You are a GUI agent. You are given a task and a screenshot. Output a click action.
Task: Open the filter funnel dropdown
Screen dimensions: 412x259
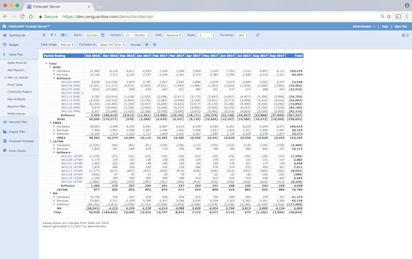(53, 35)
